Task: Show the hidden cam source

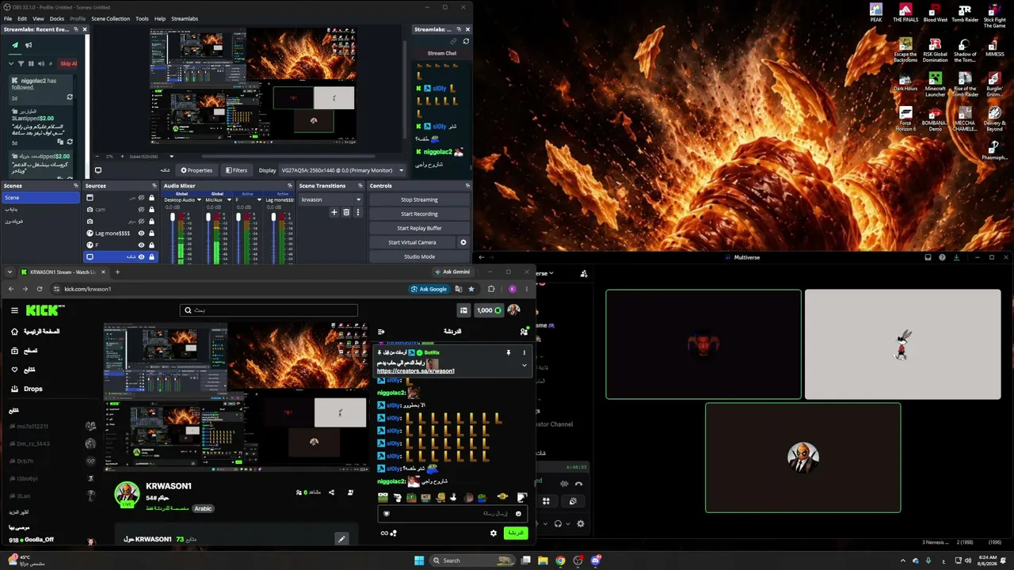Action: pyautogui.click(x=142, y=210)
